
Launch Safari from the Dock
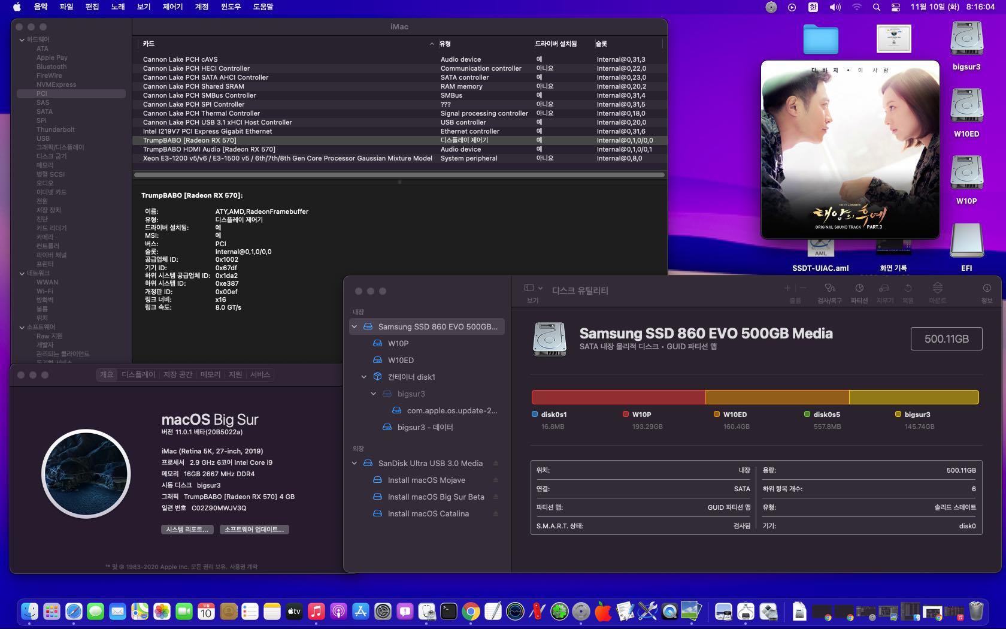(x=74, y=611)
